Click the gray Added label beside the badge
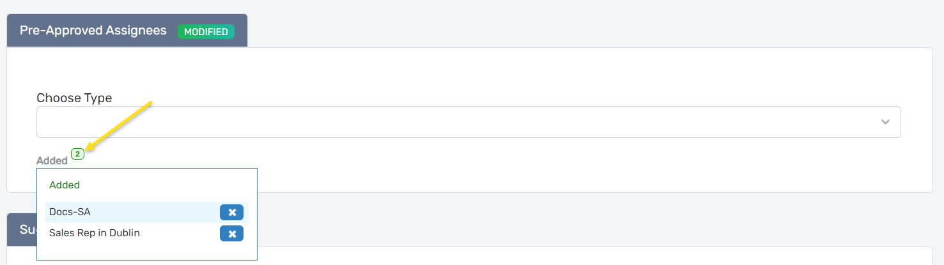Viewport: 944px width, 265px height. (52, 161)
